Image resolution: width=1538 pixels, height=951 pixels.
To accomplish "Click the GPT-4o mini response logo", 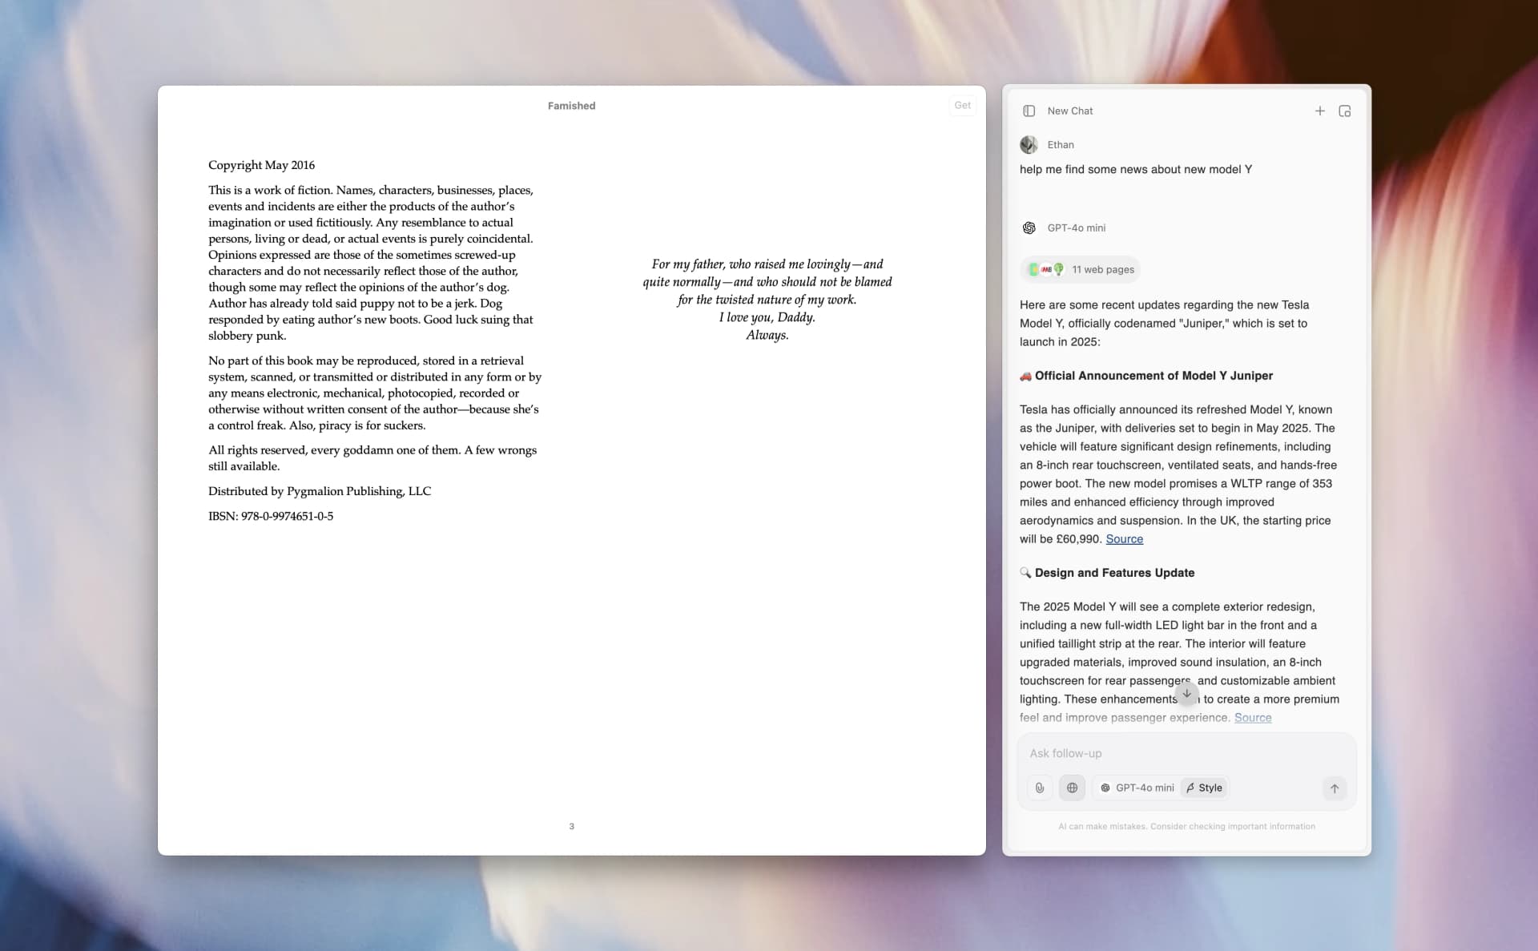I will tap(1029, 228).
